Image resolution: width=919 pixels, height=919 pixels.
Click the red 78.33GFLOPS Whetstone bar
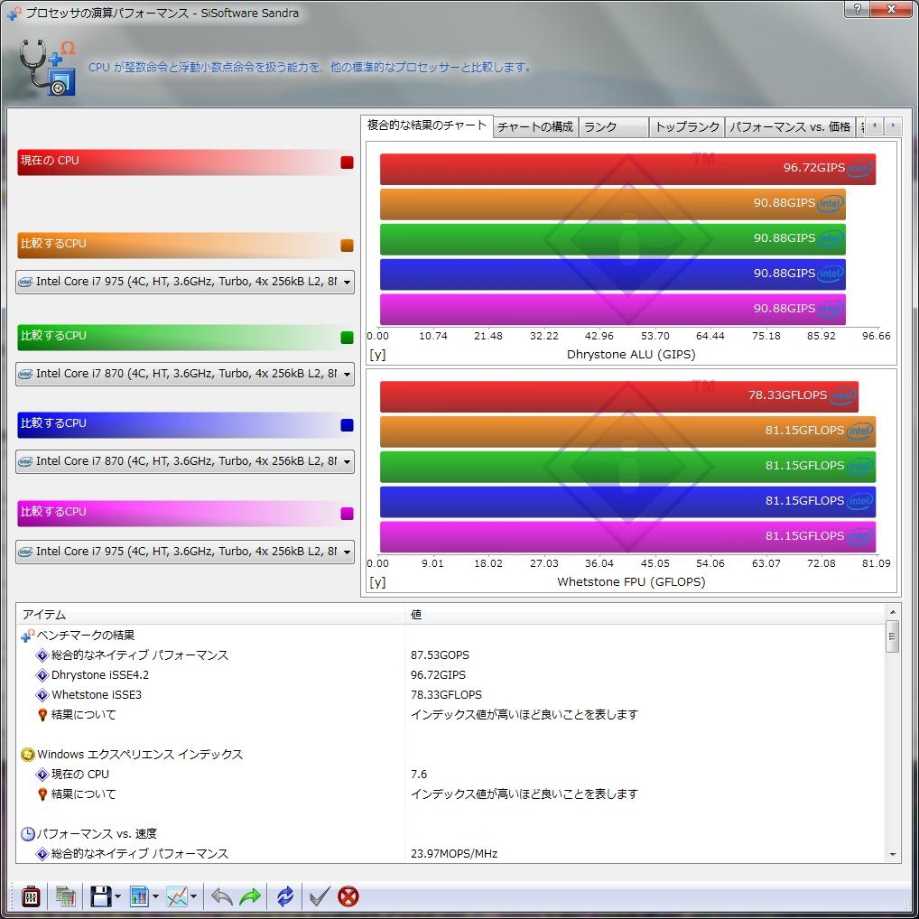tap(619, 396)
